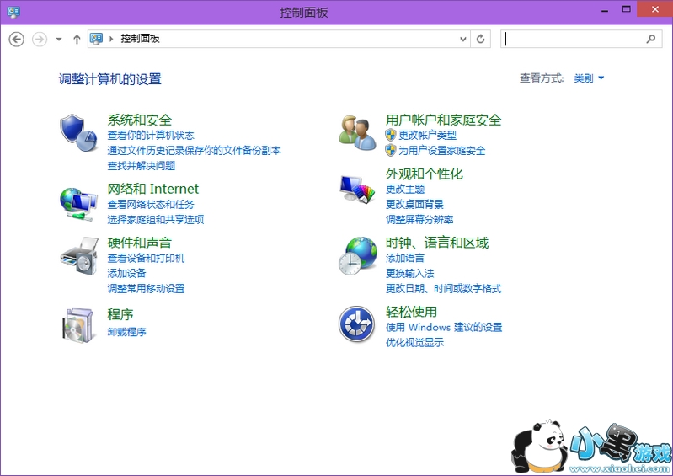Select the 添加语言 link

pyautogui.click(x=404, y=258)
